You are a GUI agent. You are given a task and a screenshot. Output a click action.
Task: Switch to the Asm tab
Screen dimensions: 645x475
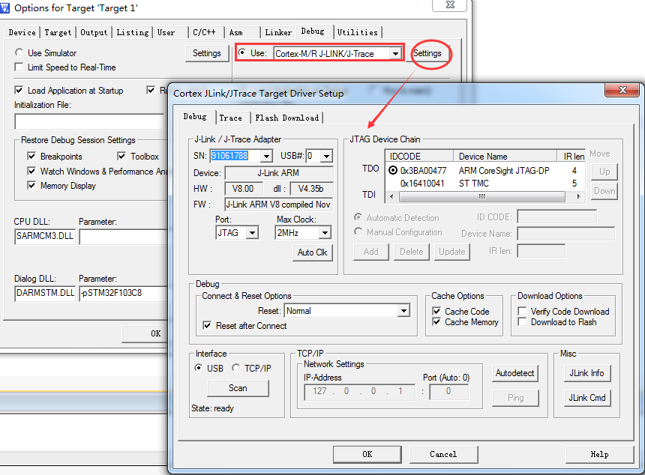236,32
